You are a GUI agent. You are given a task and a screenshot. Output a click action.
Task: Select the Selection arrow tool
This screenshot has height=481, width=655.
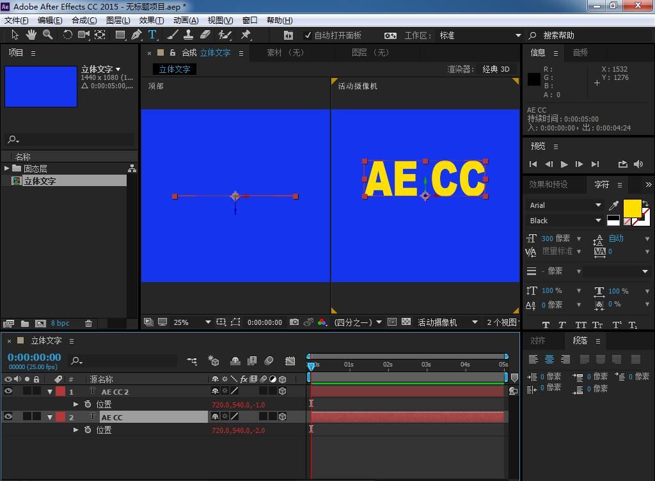(x=15, y=35)
